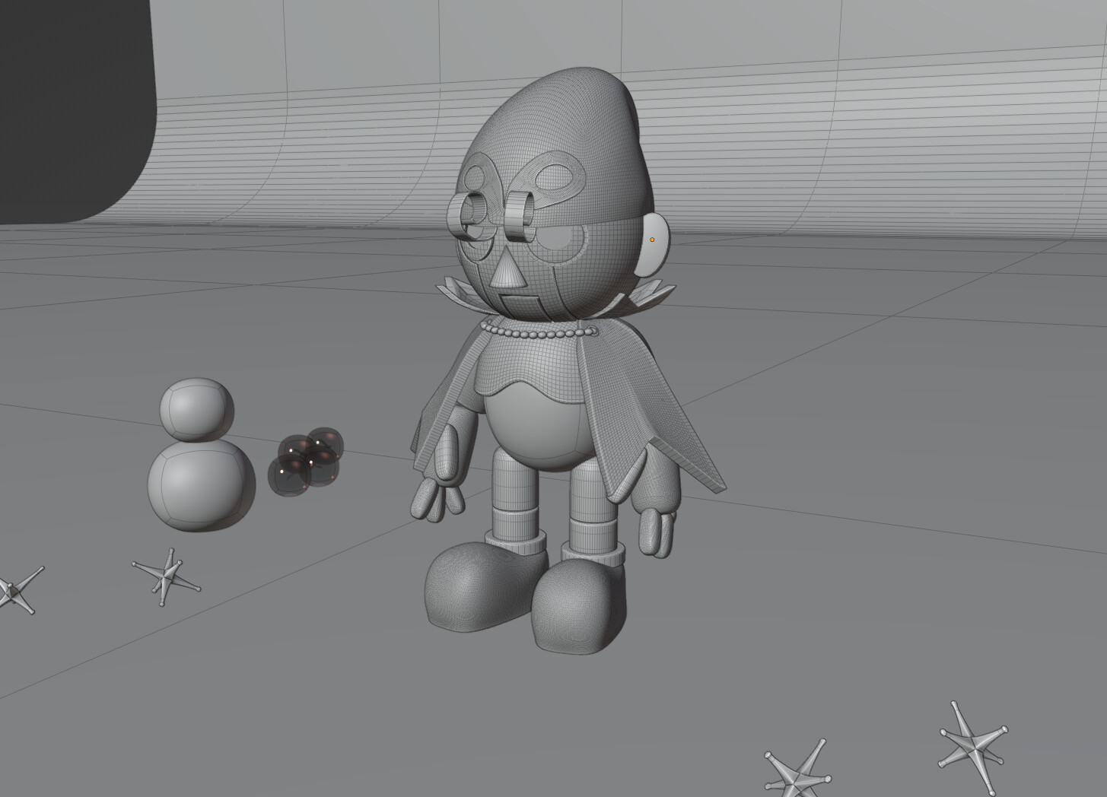The image size is (1107, 797).
Task: Select the pearl necklace around the character's neck
Action: [x=538, y=331]
